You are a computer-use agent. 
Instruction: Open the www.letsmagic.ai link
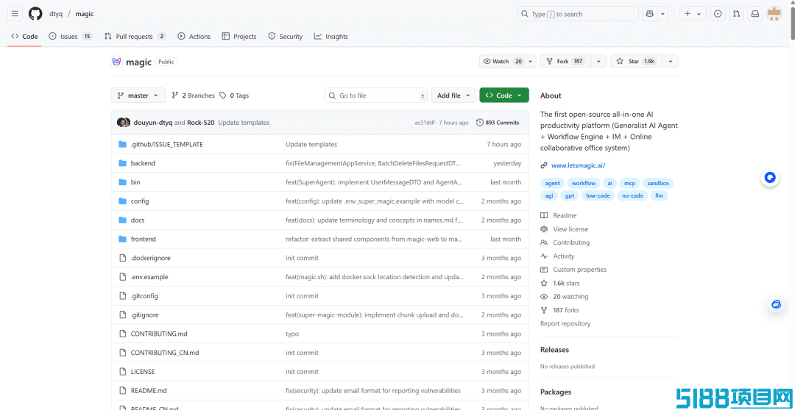(x=578, y=165)
